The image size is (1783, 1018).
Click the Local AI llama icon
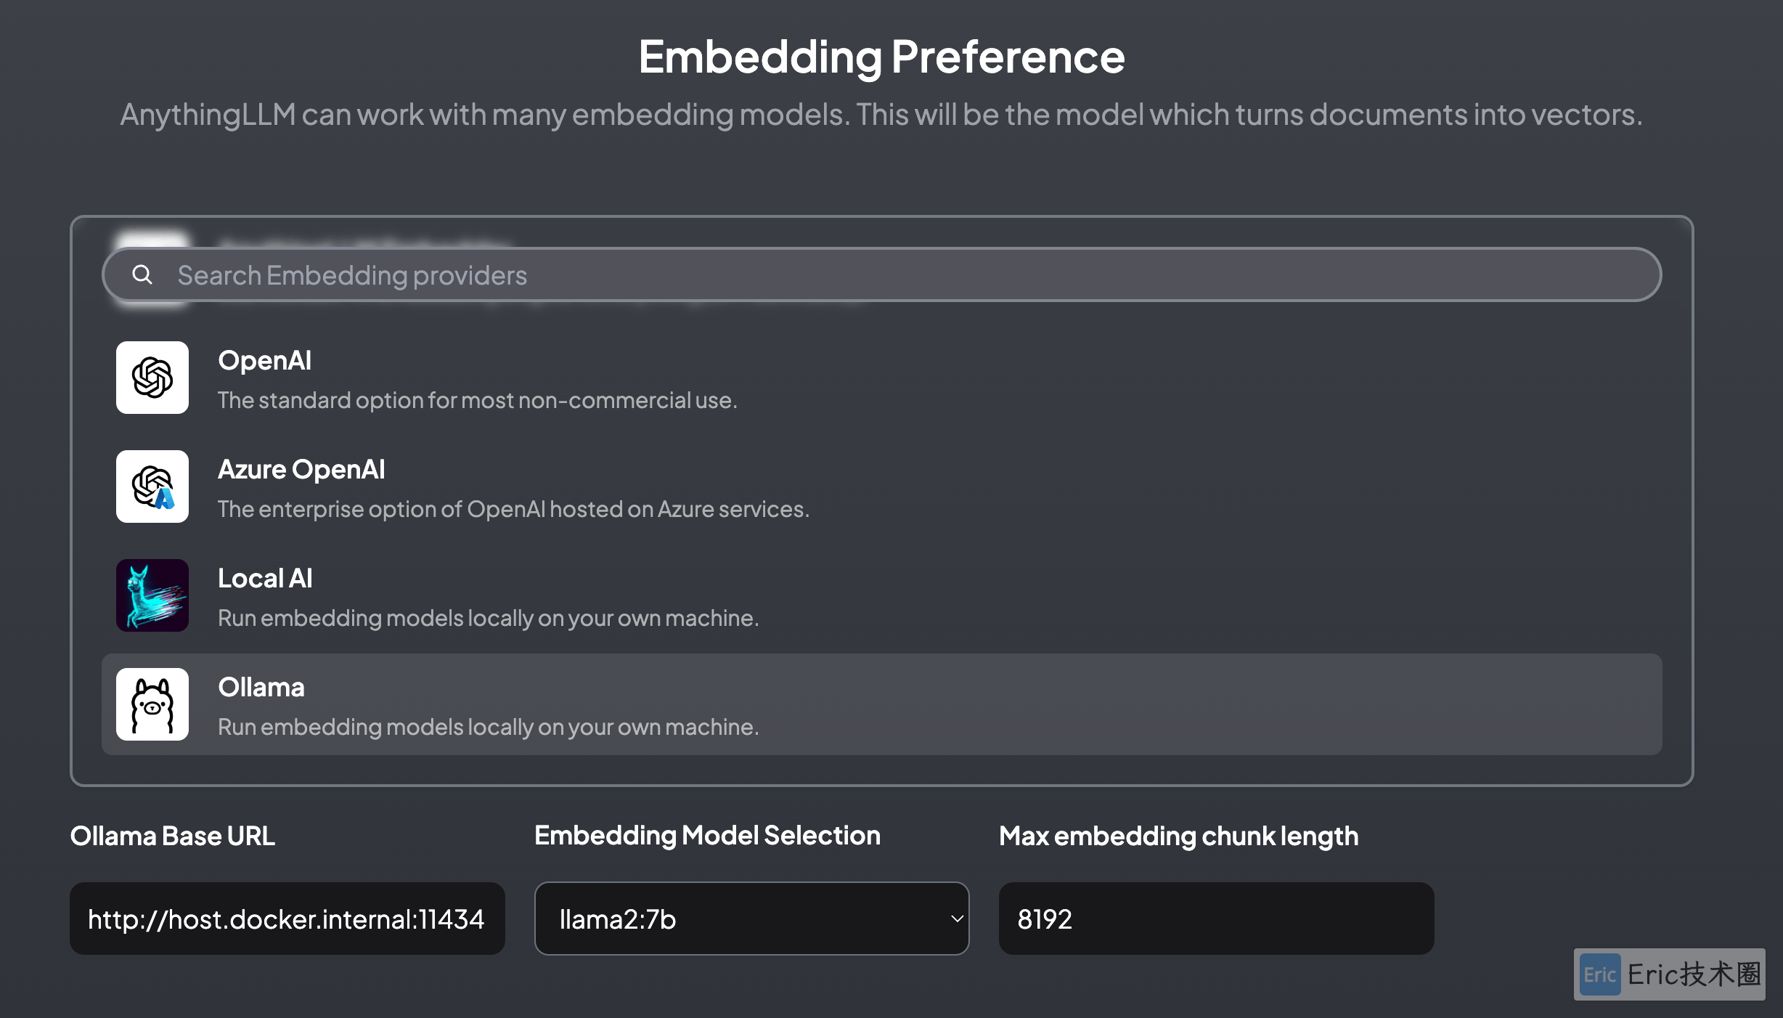point(152,595)
